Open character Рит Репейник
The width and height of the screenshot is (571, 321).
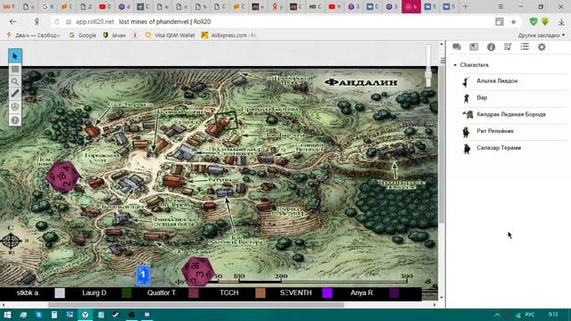(x=495, y=131)
